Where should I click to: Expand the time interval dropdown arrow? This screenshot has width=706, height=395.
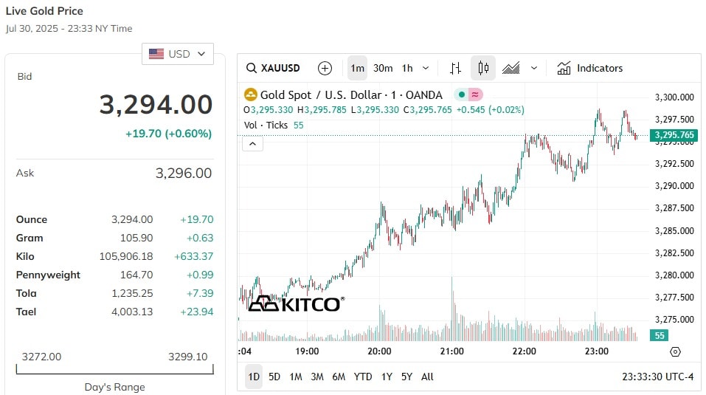tap(426, 68)
